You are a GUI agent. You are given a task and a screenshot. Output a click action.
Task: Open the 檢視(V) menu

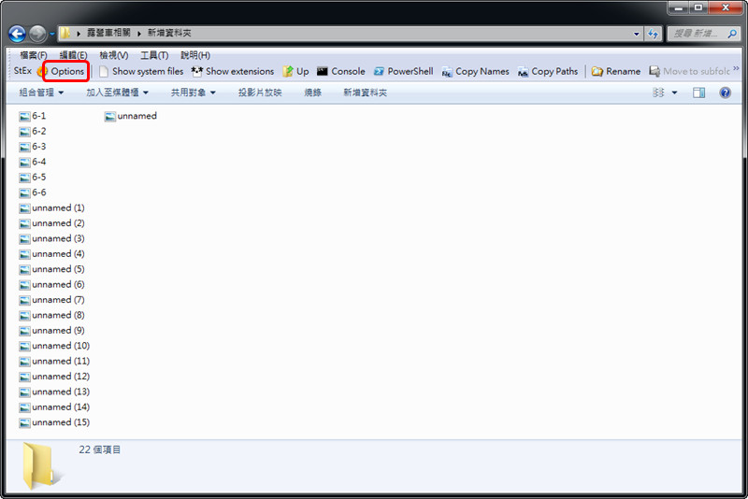(x=113, y=55)
